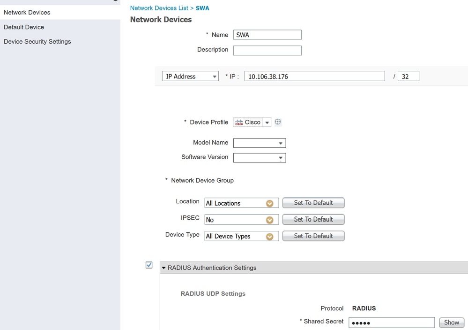Click the Shared Secret password field
Image resolution: width=468 pixels, height=330 pixels.
(x=392, y=322)
